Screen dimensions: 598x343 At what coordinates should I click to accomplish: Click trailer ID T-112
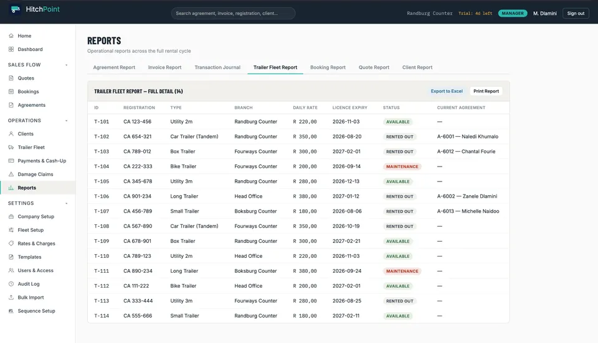(x=102, y=286)
